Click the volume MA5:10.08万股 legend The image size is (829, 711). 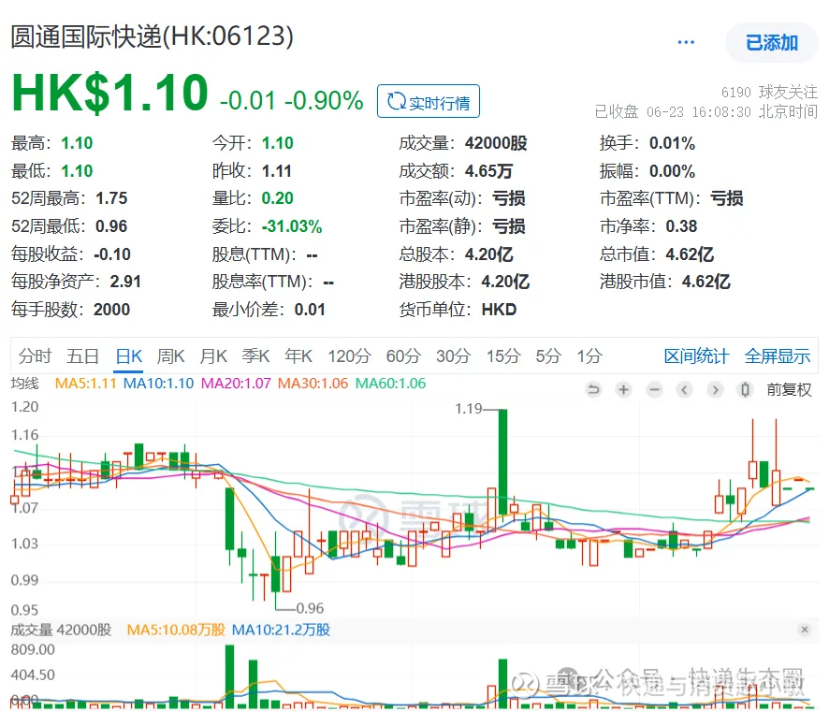pos(176,630)
